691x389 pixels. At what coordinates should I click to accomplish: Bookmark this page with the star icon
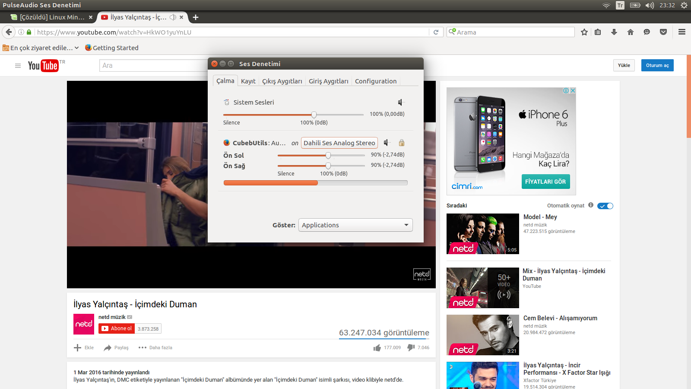584,32
